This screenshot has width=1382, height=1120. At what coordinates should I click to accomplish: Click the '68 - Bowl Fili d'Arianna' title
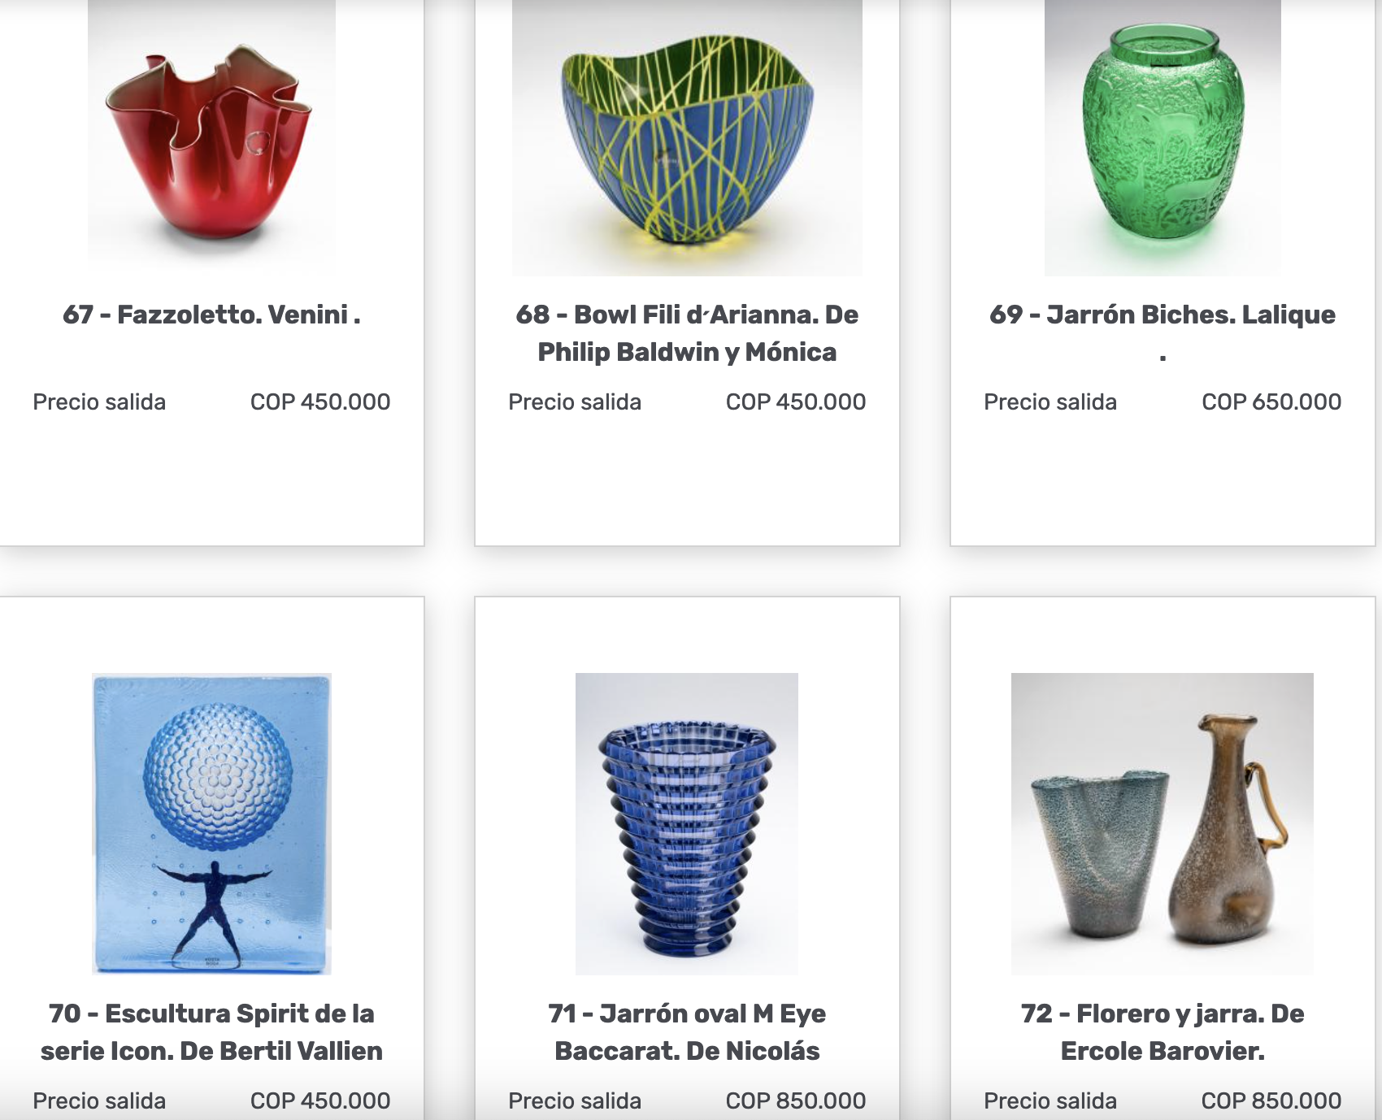(687, 333)
